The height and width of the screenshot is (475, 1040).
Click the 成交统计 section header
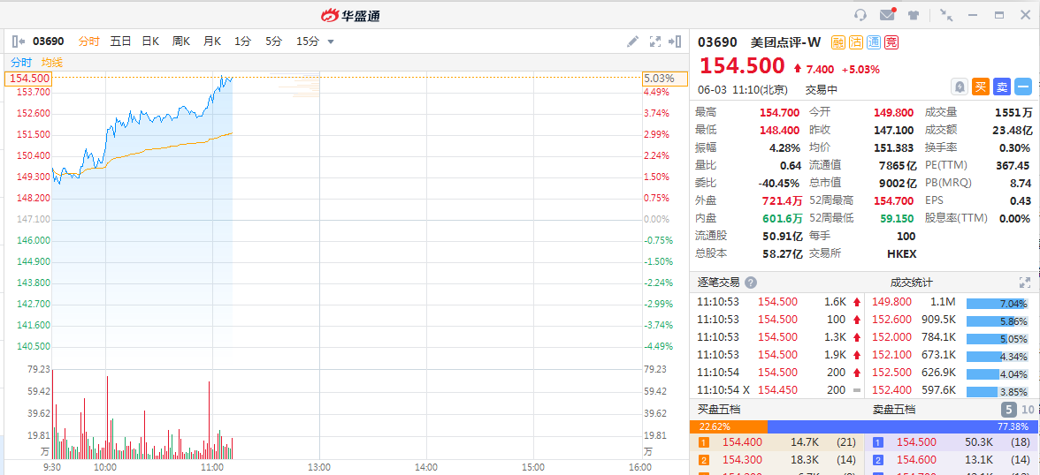911,283
